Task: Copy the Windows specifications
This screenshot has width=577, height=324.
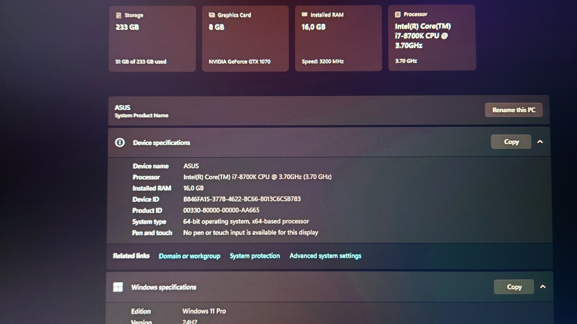Action: pos(514,287)
